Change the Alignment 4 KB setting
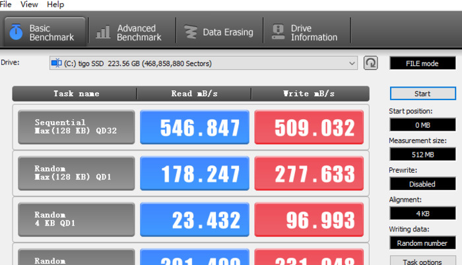 422,214
